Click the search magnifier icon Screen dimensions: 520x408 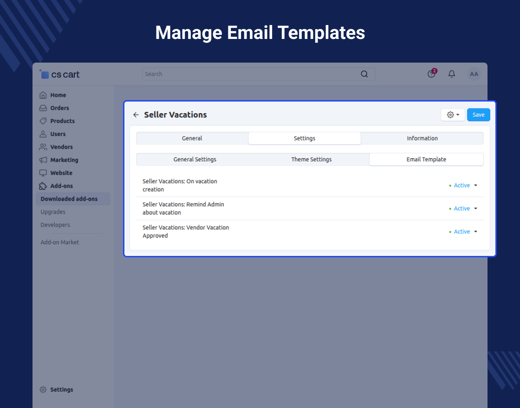pyautogui.click(x=364, y=74)
